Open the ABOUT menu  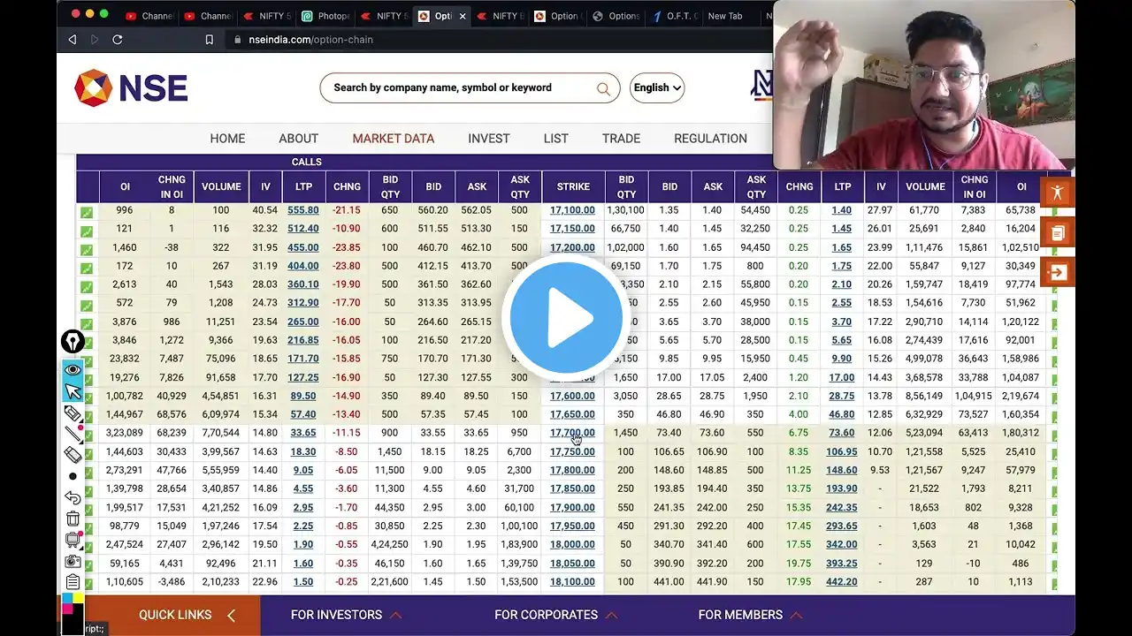pyautogui.click(x=299, y=139)
